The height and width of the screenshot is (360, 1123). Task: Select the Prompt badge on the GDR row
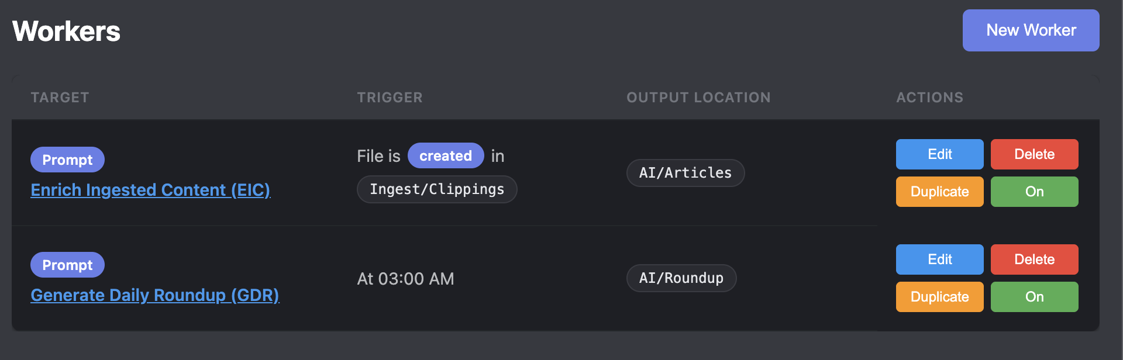pos(67,264)
